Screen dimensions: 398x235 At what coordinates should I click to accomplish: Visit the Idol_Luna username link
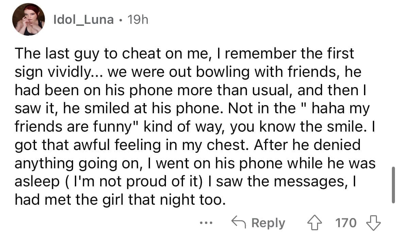point(84,20)
